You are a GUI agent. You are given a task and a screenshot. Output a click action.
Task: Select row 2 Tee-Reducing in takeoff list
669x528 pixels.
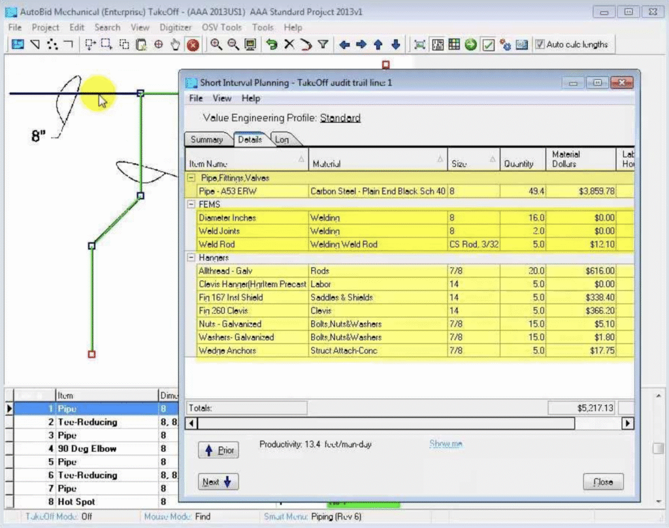click(96, 422)
